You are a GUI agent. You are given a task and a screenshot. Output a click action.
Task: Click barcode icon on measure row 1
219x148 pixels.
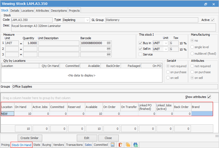(109, 43)
